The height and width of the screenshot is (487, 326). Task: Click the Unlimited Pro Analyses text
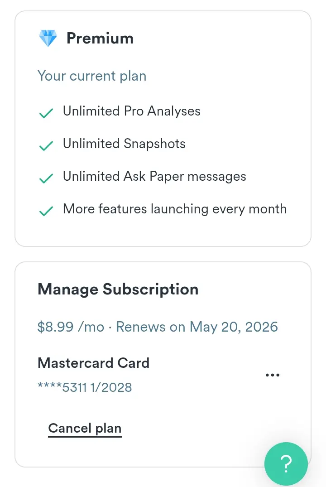click(x=132, y=111)
